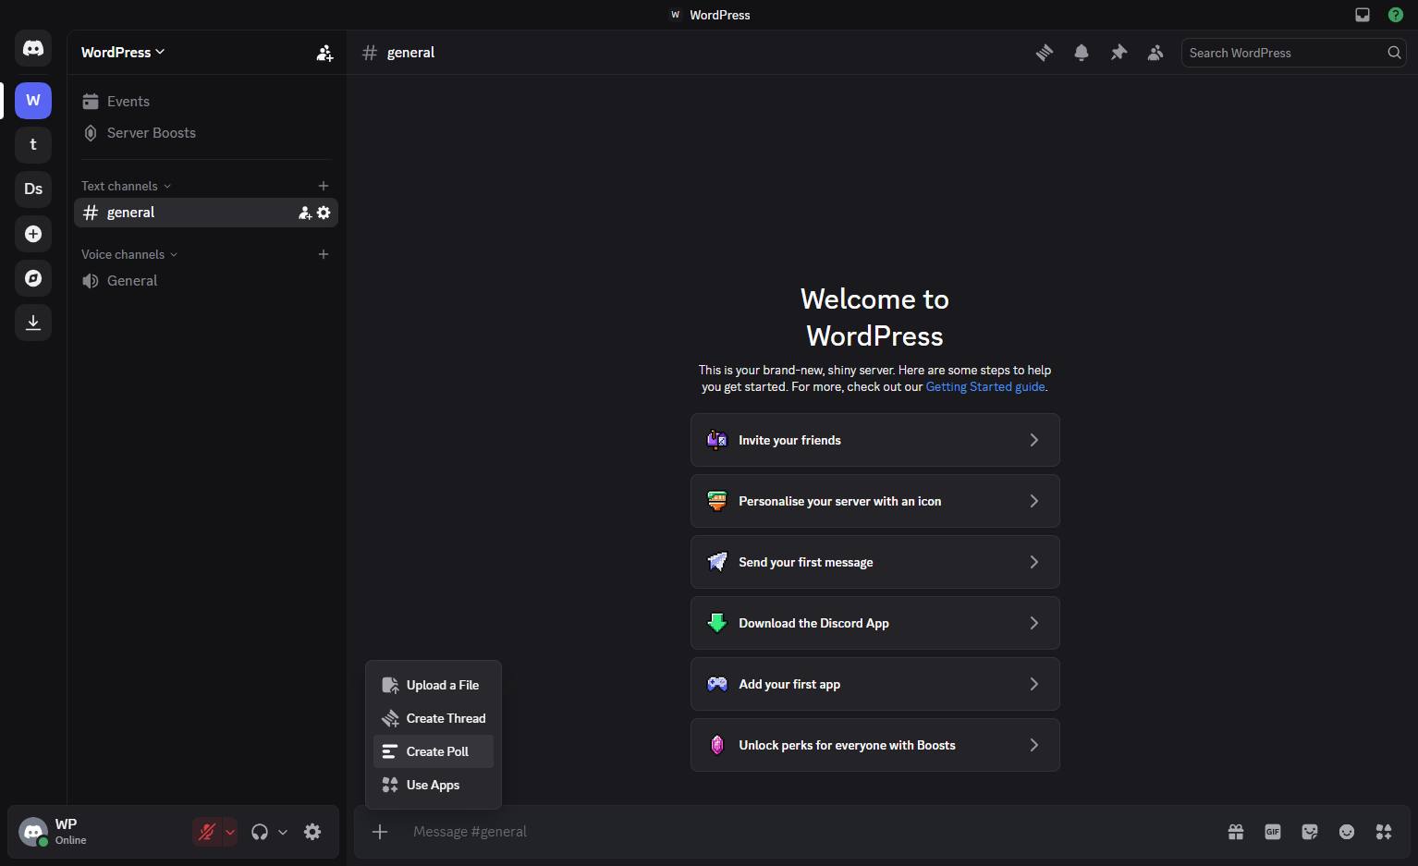Toggle member list icon
The width and height of the screenshot is (1418, 866).
(1155, 53)
